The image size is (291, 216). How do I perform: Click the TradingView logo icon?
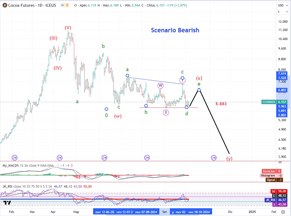pos(7,203)
